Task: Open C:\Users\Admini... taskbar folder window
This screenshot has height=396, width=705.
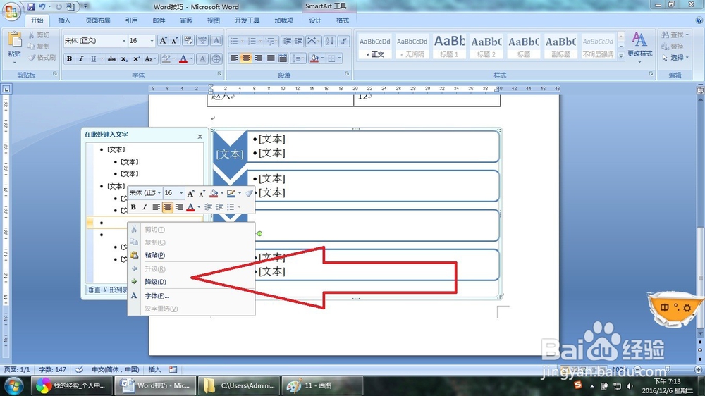Action: (239, 385)
